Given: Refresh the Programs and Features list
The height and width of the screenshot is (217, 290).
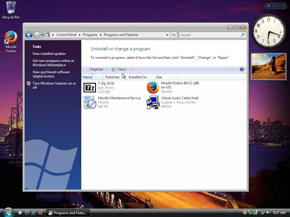Looking at the screenshot, I should pos(174,35).
